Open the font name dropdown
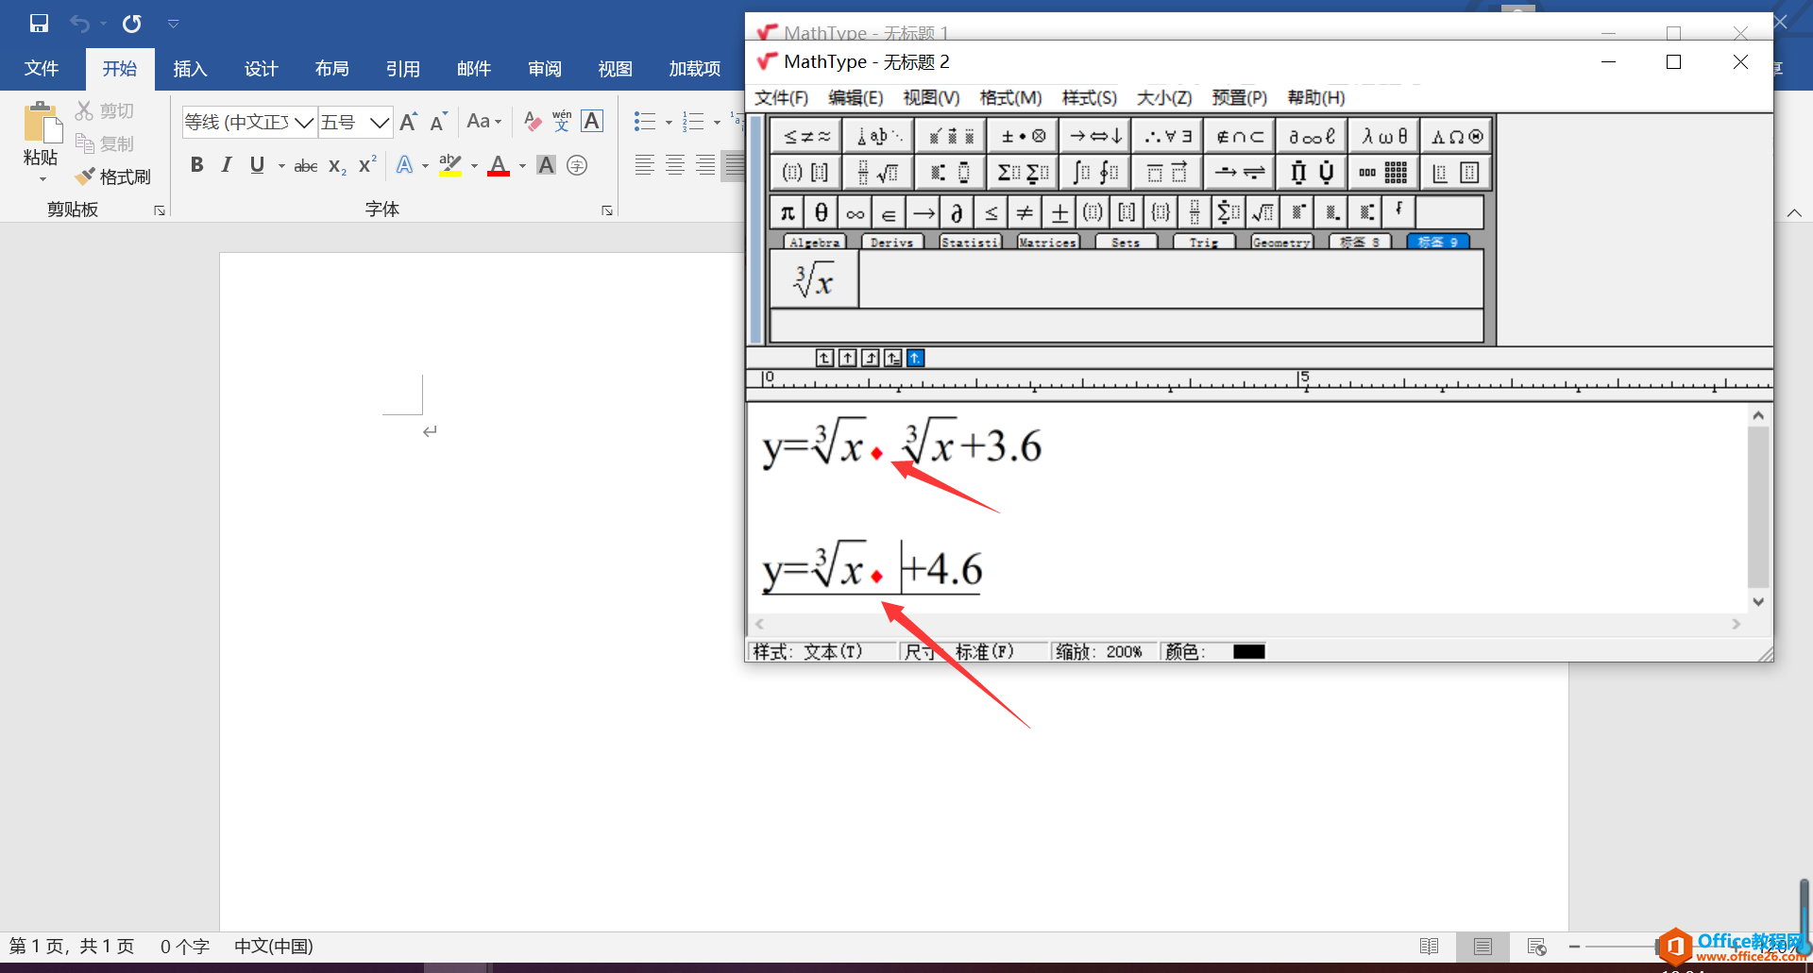1813x973 pixels. click(304, 122)
